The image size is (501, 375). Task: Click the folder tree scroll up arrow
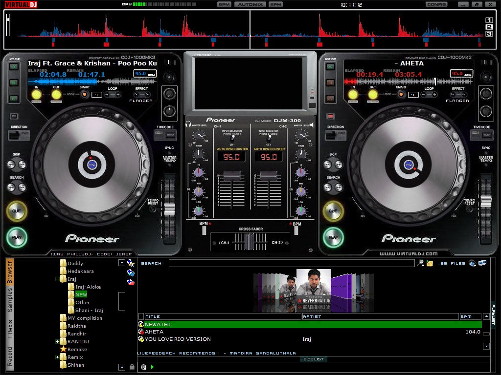pos(122,263)
